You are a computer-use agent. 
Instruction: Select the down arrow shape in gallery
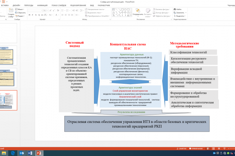[125, 13]
